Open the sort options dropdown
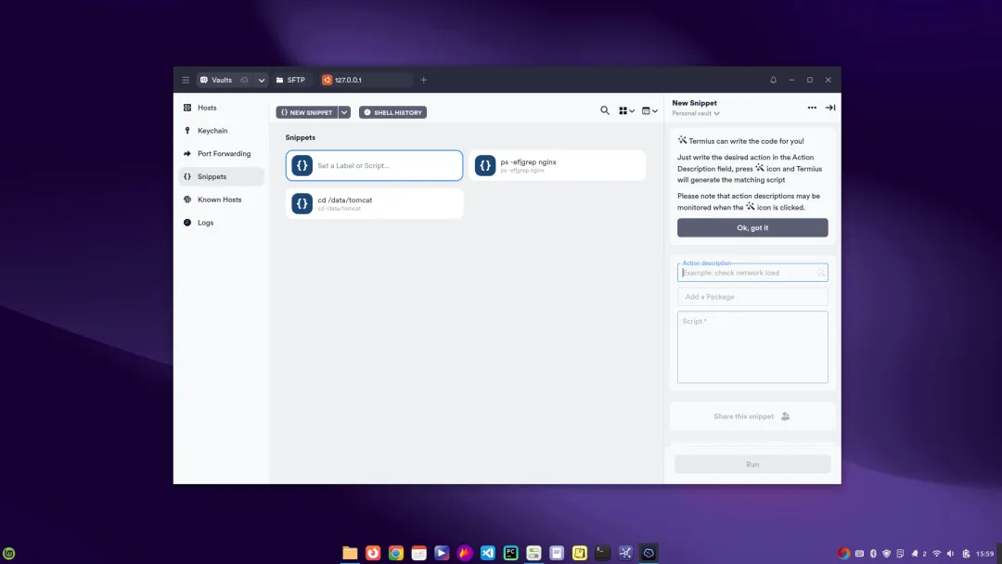This screenshot has width=1002, height=564. (x=649, y=111)
